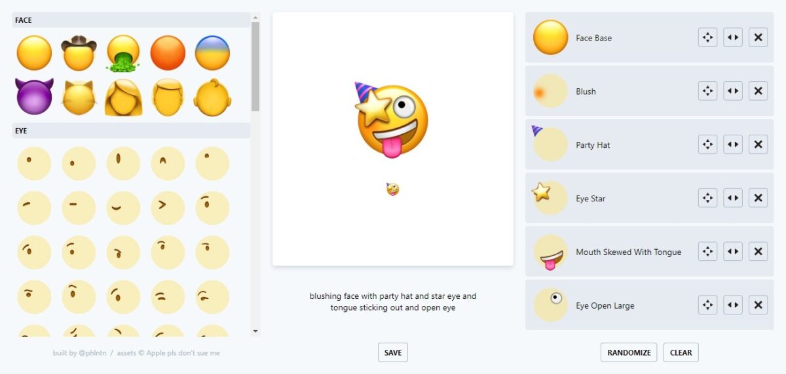Select the Eye Star layer thumbnail
The image size is (786, 374).
tap(550, 199)
